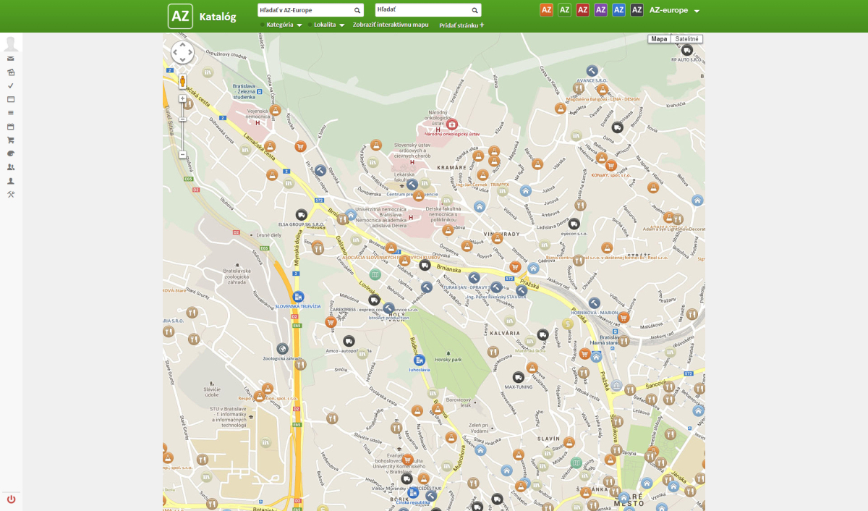Open the AZ-europe account dropdown
The height and width of the screenshot is (511, 868).
(674, 10)
